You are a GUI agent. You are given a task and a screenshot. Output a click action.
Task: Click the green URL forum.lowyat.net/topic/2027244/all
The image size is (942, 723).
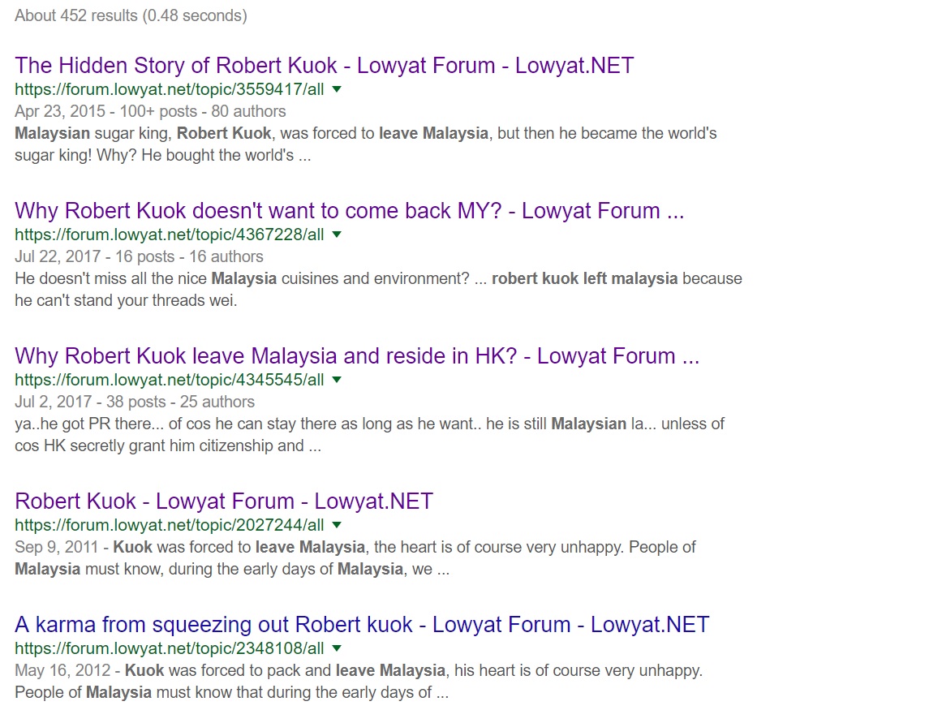tap(170, 525)
